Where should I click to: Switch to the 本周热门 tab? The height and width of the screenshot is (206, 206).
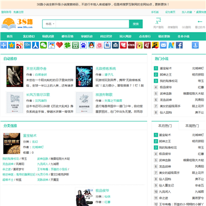(192, 126)
